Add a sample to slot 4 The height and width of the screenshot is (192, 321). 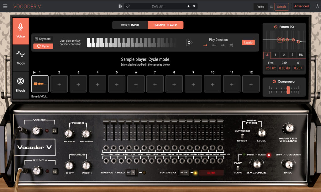(x=98, y=84)
